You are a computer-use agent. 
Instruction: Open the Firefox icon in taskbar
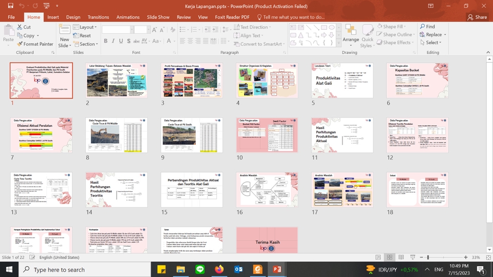coord(219,269)
